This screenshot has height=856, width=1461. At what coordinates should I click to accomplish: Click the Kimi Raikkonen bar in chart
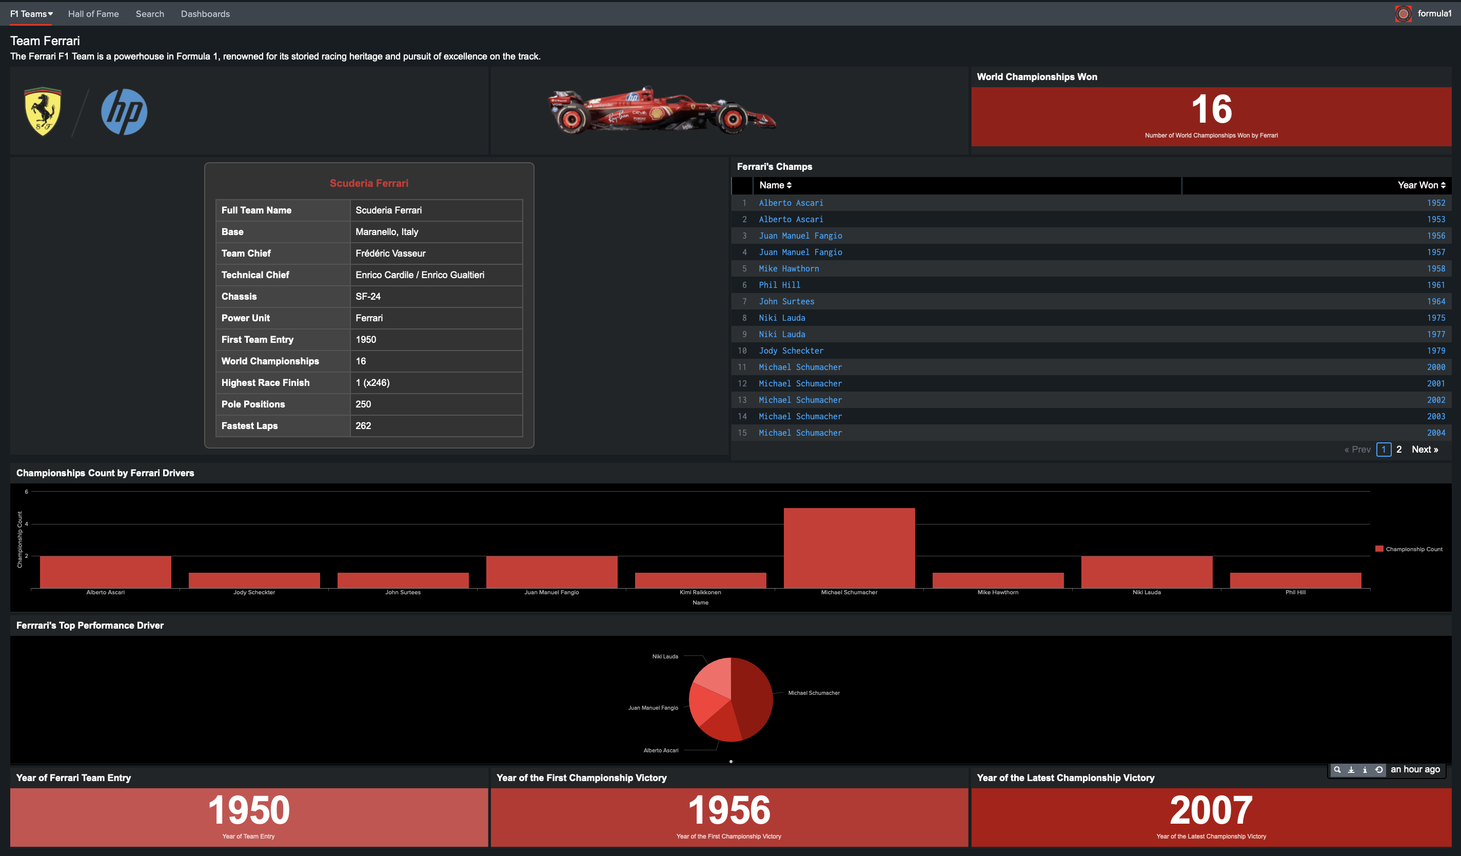(700, 580)
